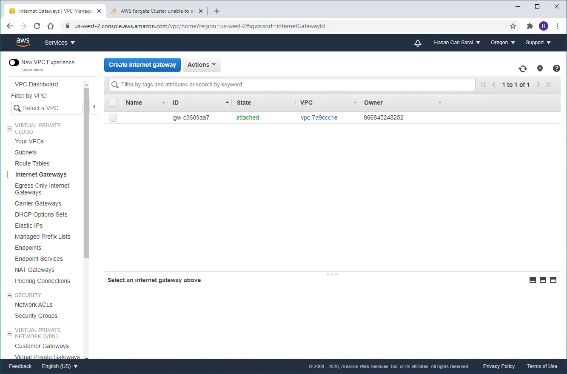This screenshot has height=374, width=567.
Task: Open the Feedback link in footer
Action: coord(20,366)
